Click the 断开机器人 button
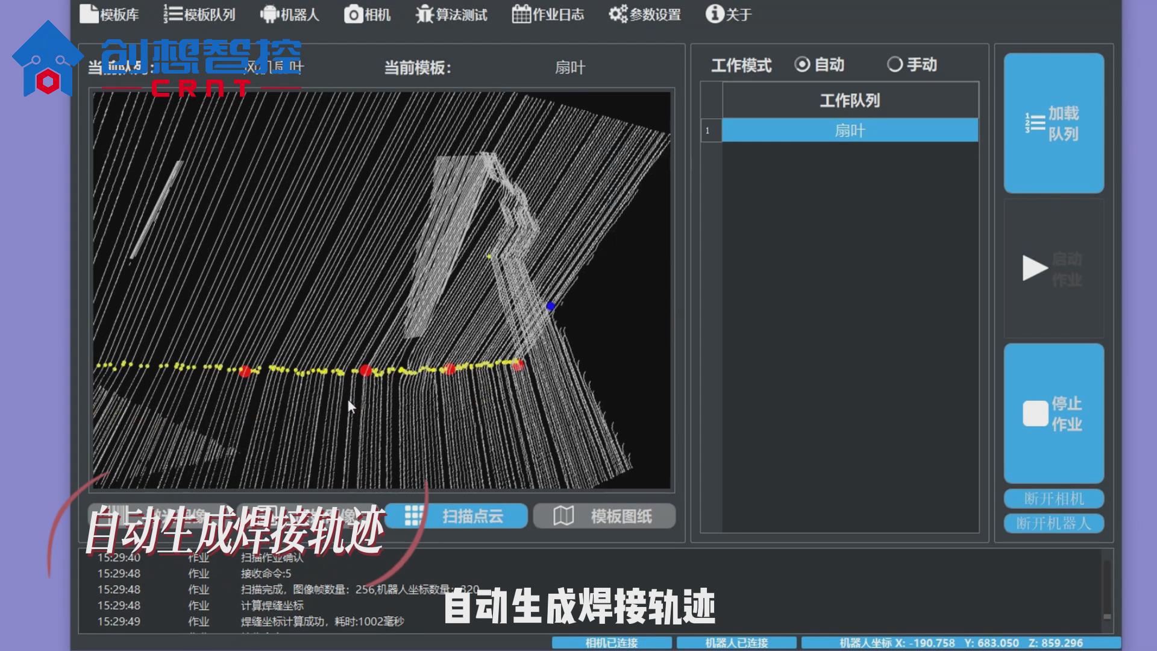 point(1053,523)
